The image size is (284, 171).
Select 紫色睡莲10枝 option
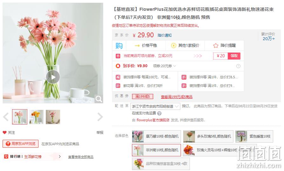pyautogui.click(x=254, y=136)
